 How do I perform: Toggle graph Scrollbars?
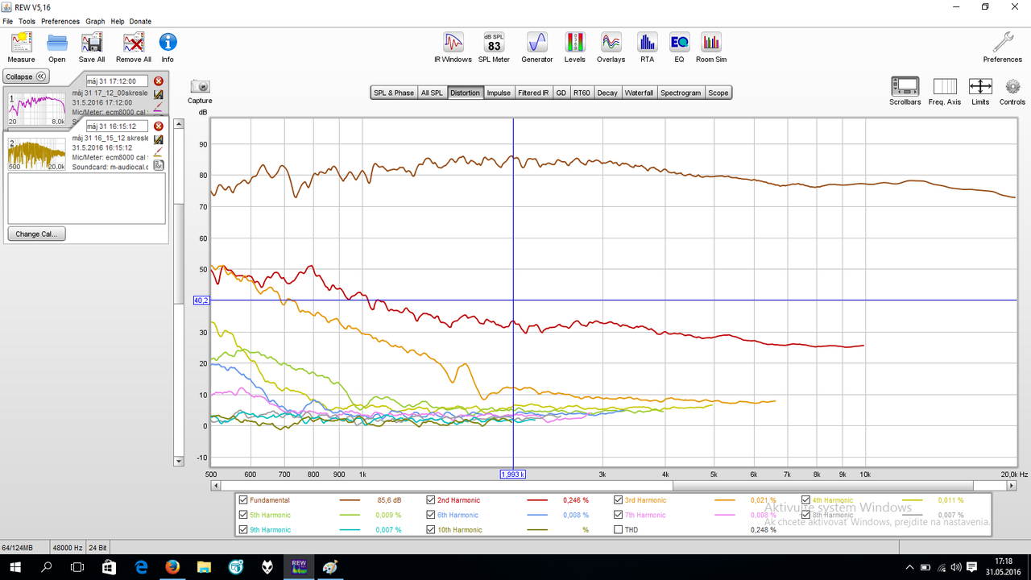pyautogui.click(x=905, y=91)
